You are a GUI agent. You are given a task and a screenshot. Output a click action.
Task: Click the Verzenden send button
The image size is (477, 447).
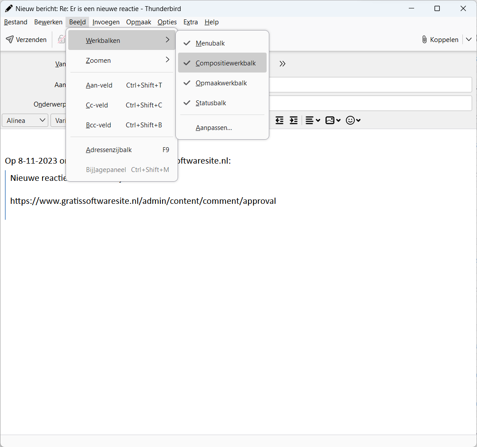(26, 40)
